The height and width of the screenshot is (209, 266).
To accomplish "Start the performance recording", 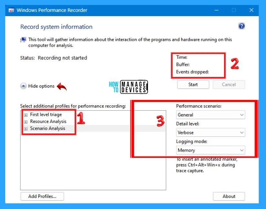I will (x=193, y=84).
